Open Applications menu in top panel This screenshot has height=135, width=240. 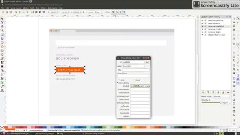(x=9, y=1)
